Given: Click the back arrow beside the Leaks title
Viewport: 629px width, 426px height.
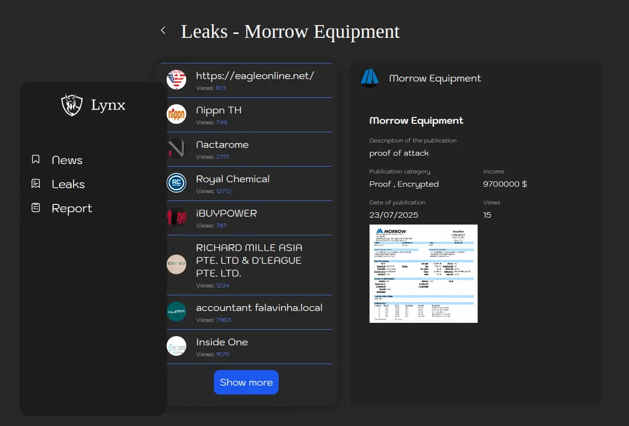Looking at the screenshot, I should click(163, 30).
